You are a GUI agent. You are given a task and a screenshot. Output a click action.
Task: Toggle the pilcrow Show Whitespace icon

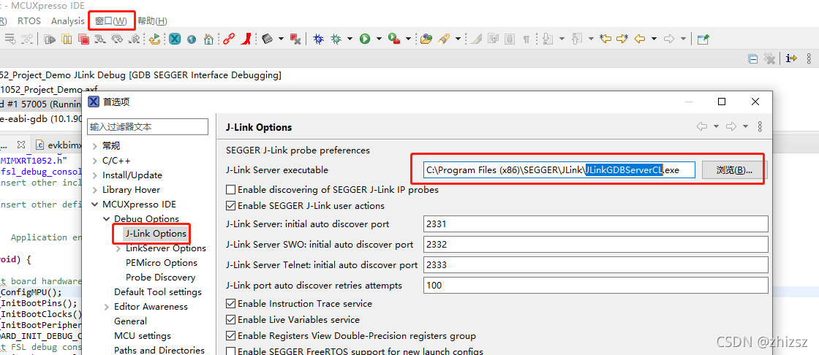526,39
